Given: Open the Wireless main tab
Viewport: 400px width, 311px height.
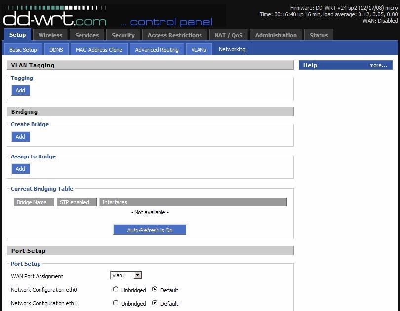Looking at the screenshot, I should point(50,35).
